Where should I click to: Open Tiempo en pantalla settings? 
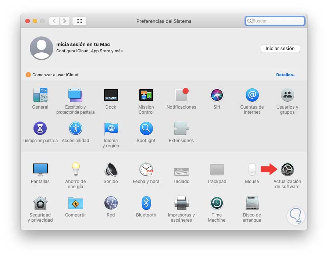point(40,128)
